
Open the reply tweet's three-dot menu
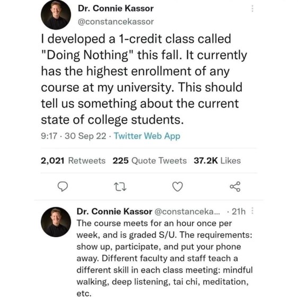[252, 211]
